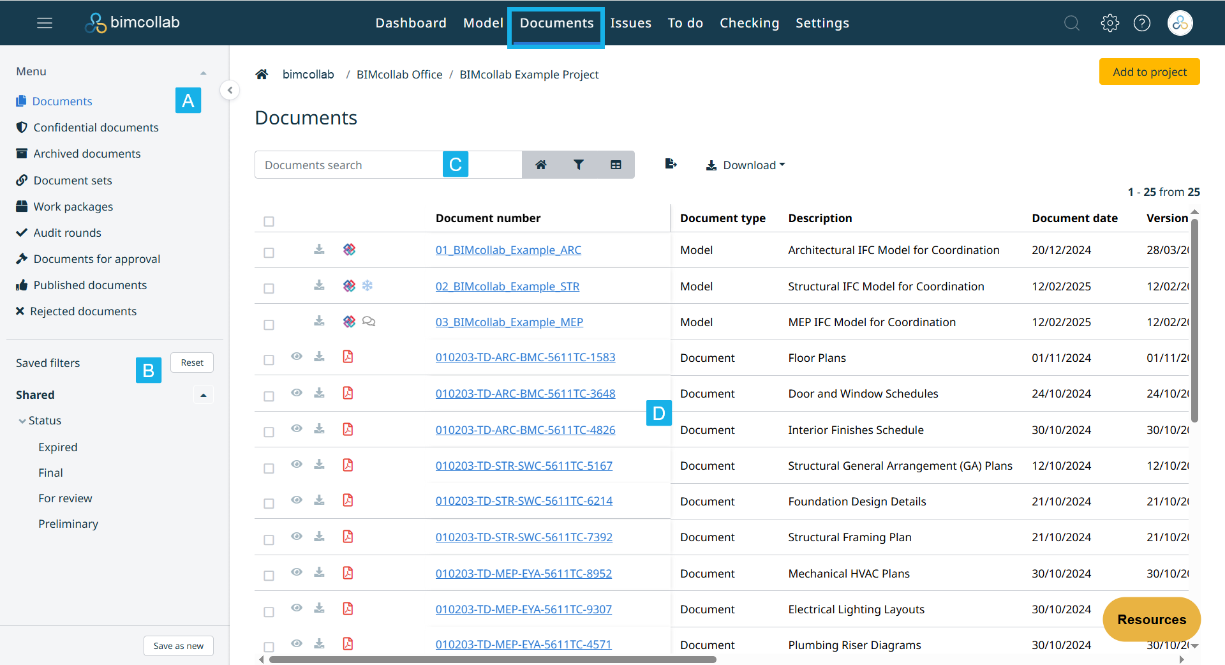Click the Reset saved filters button
This screenshot has height=665, width=1225.
[192, 362]
